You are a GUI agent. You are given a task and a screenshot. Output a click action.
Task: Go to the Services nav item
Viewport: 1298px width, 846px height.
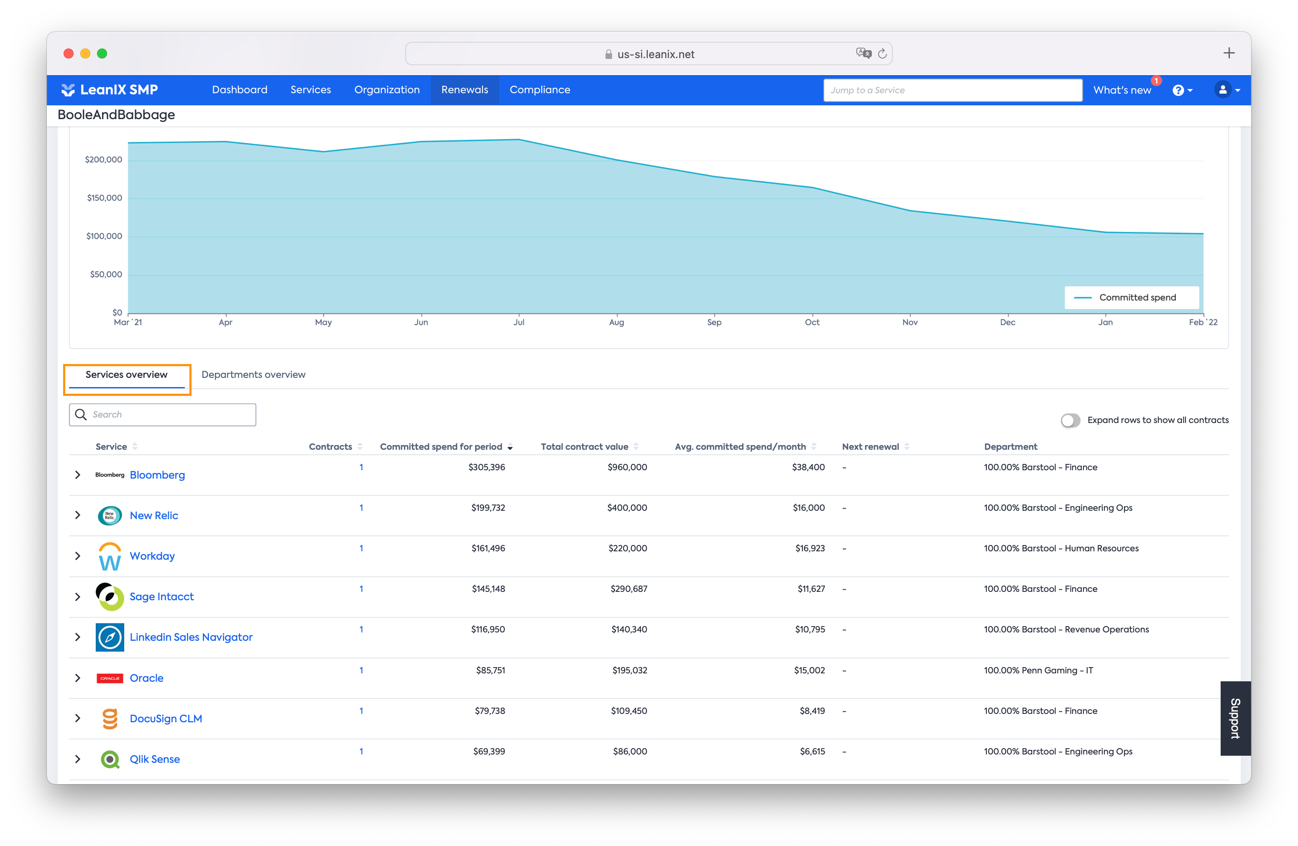pyautogui.click(x=310, y=90)
